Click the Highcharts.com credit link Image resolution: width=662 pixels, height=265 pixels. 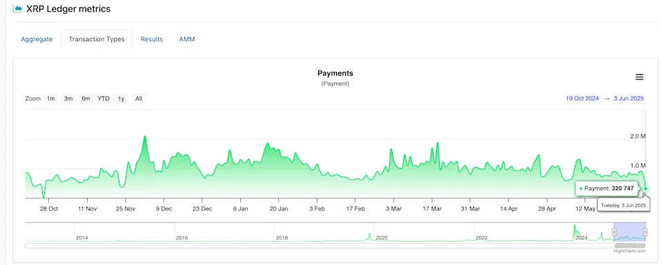(x=630, y=251)
